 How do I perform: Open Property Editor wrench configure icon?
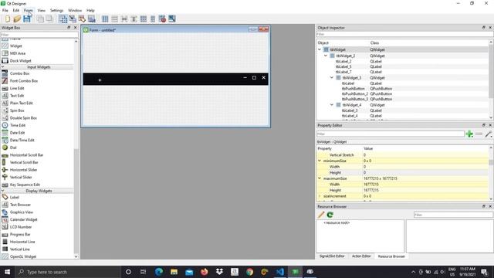click(489, 134)
